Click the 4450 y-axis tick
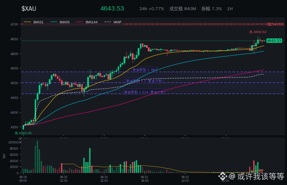 pos(14,98)
